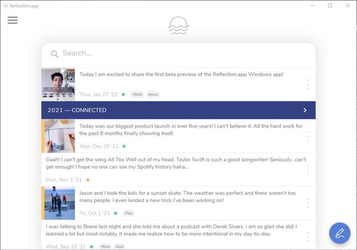Image resolution: width=357 pixels, height=250 pixels.
Task: Open the skateboard photo thumbnail
Action: tap(60, 203)
